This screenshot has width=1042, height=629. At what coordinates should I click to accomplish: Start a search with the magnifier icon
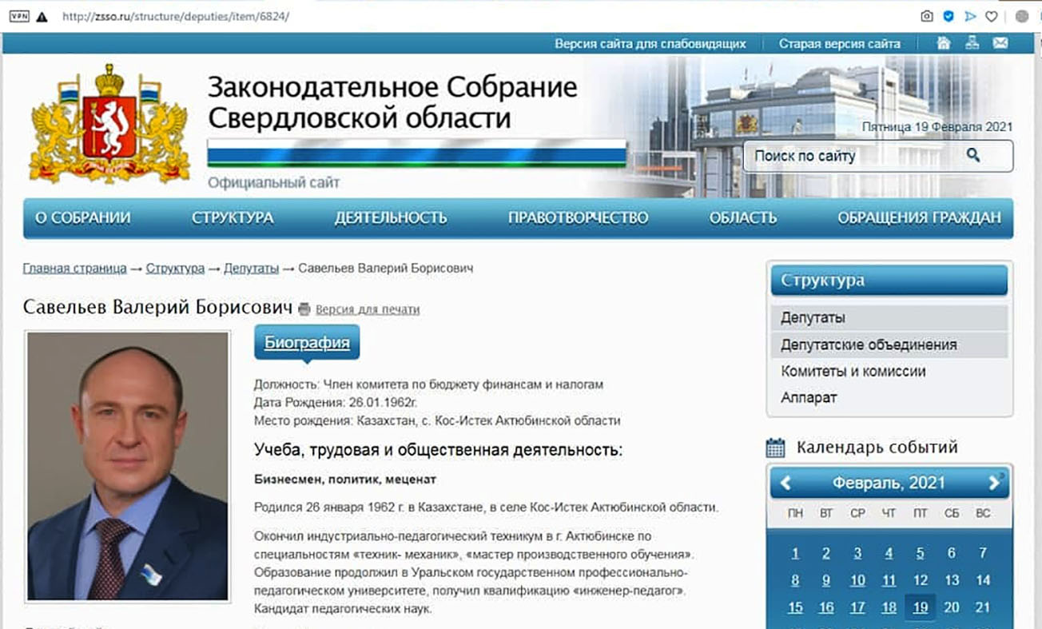click(973, 156)
